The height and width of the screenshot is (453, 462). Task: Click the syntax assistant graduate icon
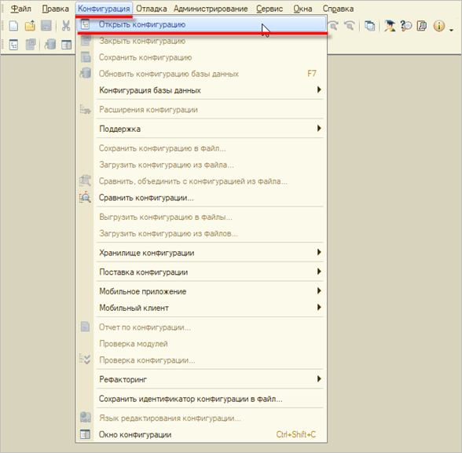click(x=390, y=26)
